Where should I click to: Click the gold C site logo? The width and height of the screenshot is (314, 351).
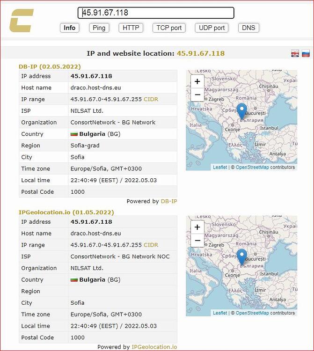point(22,21)
